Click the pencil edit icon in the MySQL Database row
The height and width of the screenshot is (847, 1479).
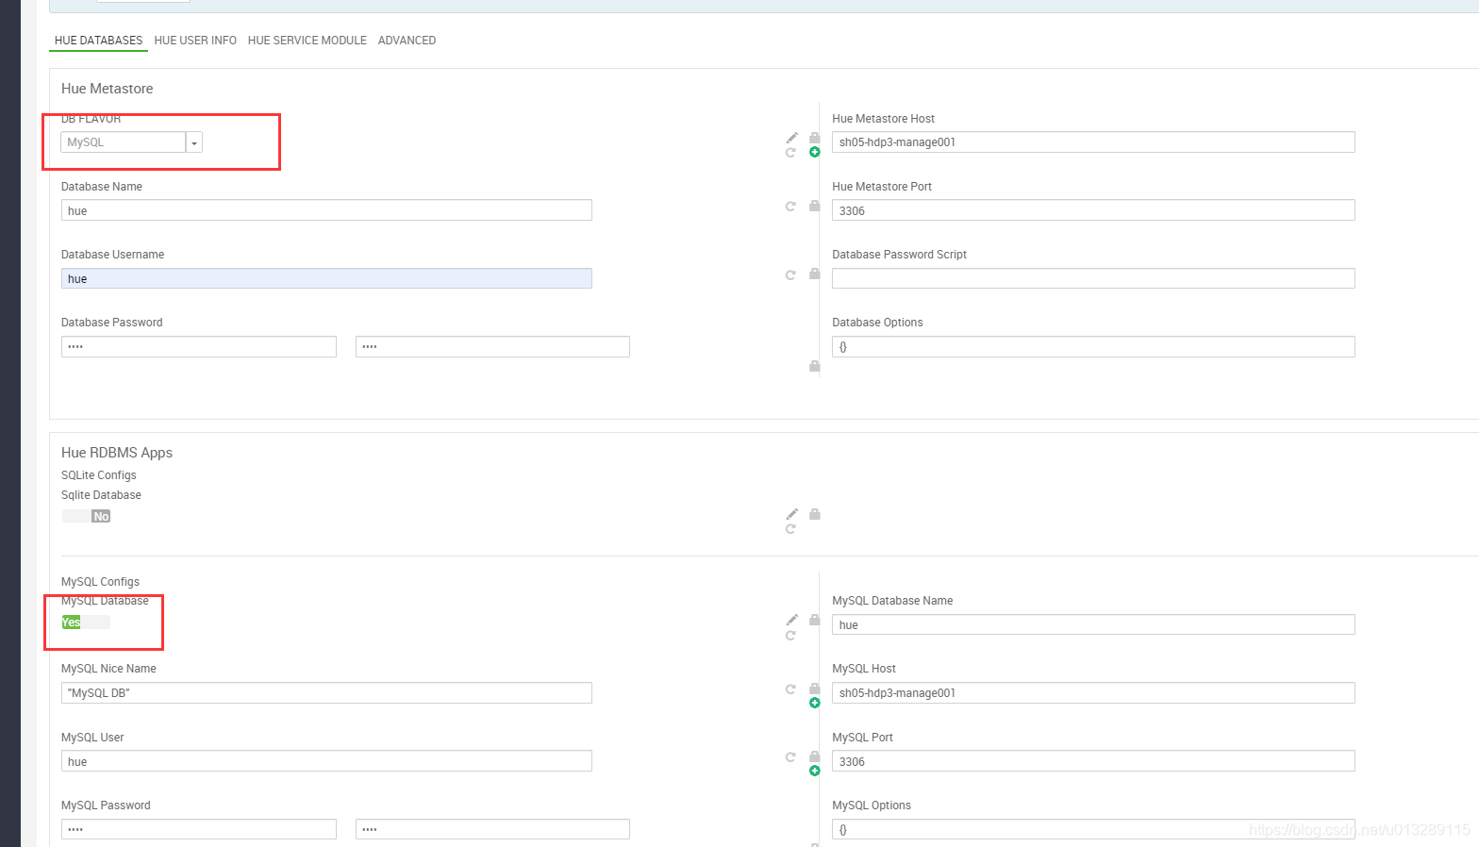(792, 620)
